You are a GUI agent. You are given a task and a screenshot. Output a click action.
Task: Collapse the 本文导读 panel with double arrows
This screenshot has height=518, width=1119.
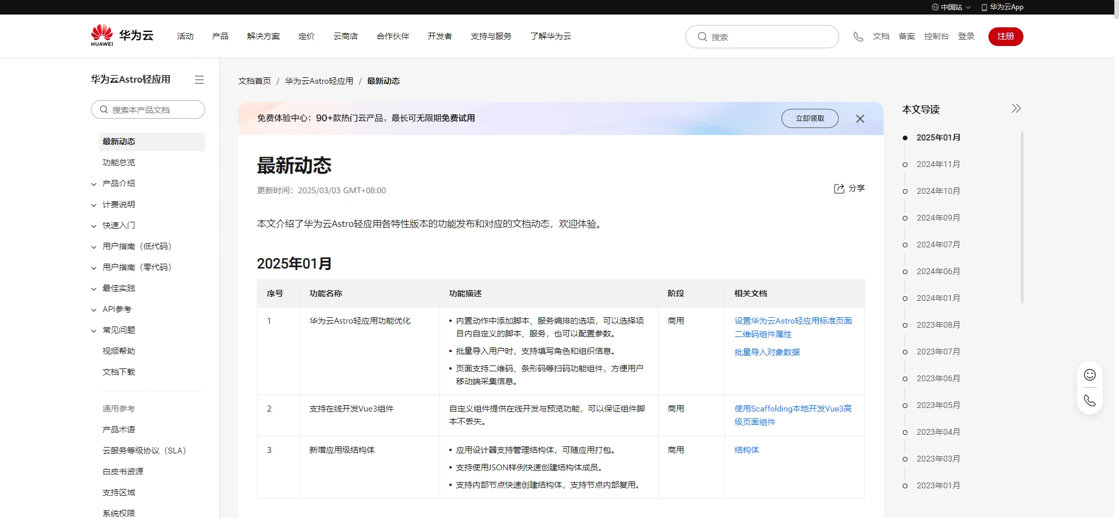pyautogui.click(x=1016, y=108)
